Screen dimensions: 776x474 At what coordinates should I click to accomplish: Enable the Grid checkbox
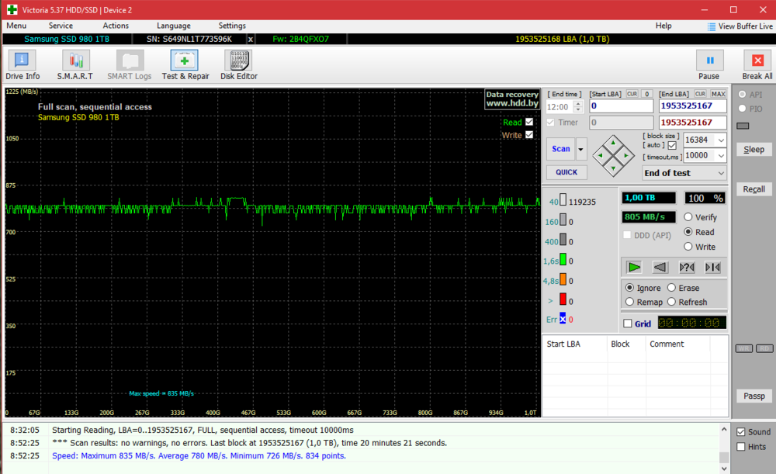coord(628,323)
